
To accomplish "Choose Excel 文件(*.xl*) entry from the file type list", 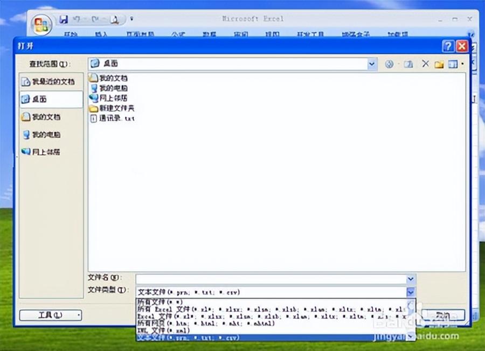I will pos(271,317).
